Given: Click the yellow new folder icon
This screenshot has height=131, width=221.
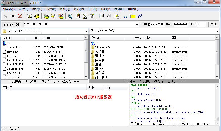Looking at the screenshot, I should [133, 16].
